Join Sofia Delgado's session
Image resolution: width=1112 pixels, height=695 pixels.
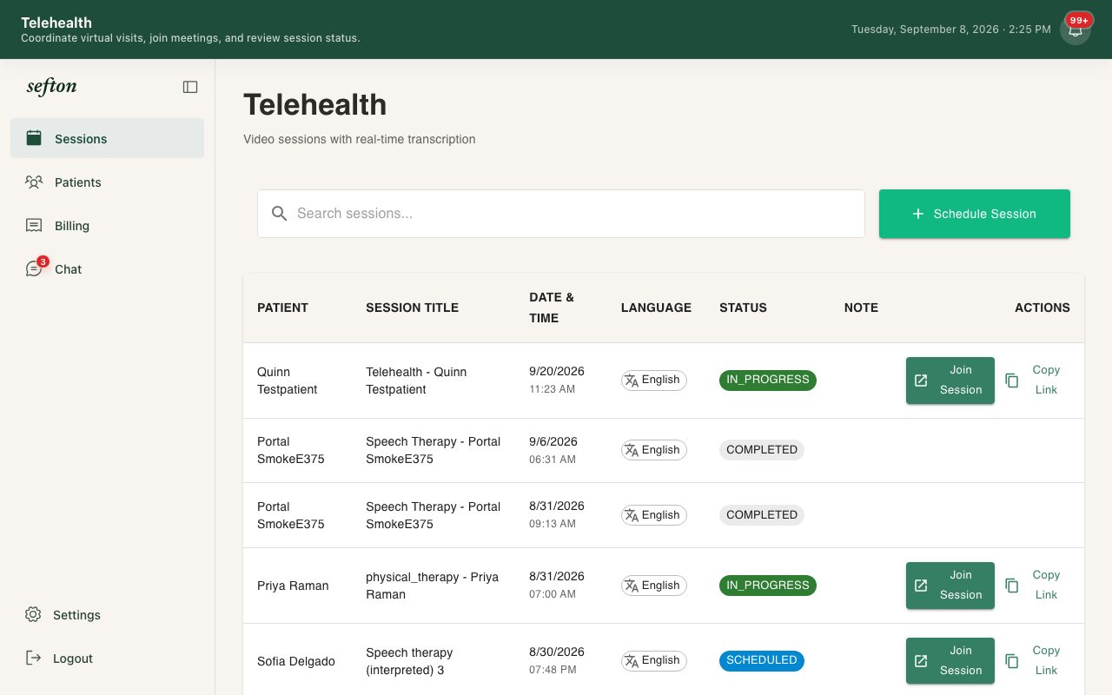[950, 661]
